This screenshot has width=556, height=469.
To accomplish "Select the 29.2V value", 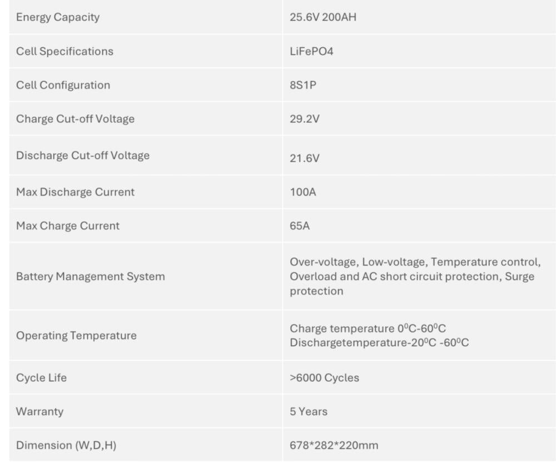I will (305, 119).
